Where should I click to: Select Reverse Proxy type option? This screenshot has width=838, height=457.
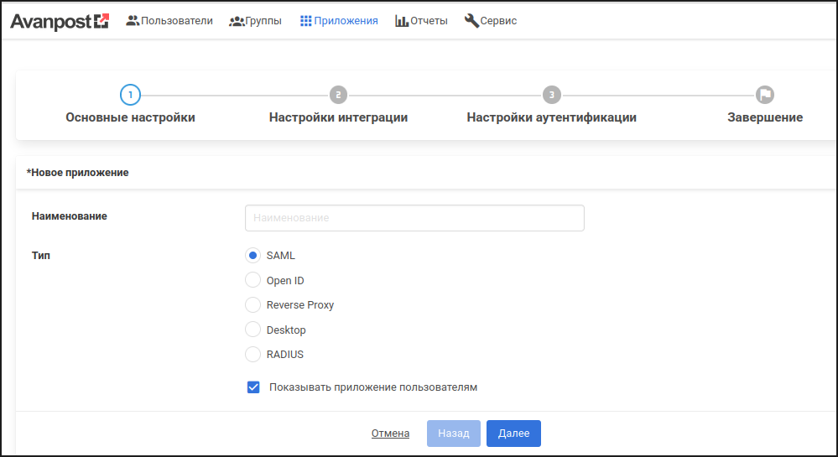pos(252,305)
